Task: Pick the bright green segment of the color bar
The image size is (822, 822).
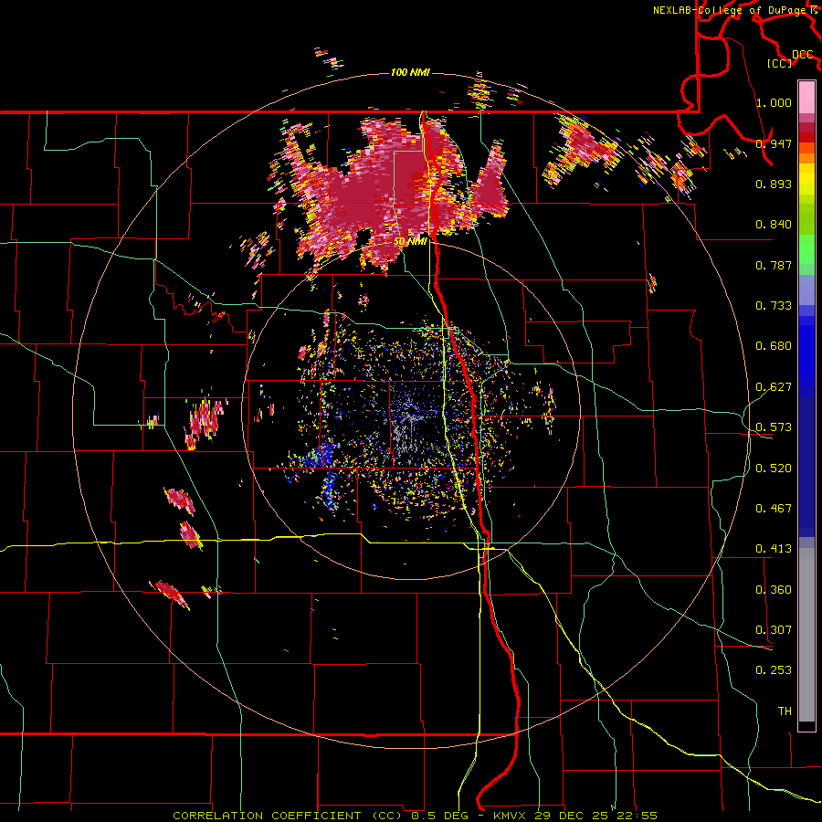Action: click(x=806, y=249)
